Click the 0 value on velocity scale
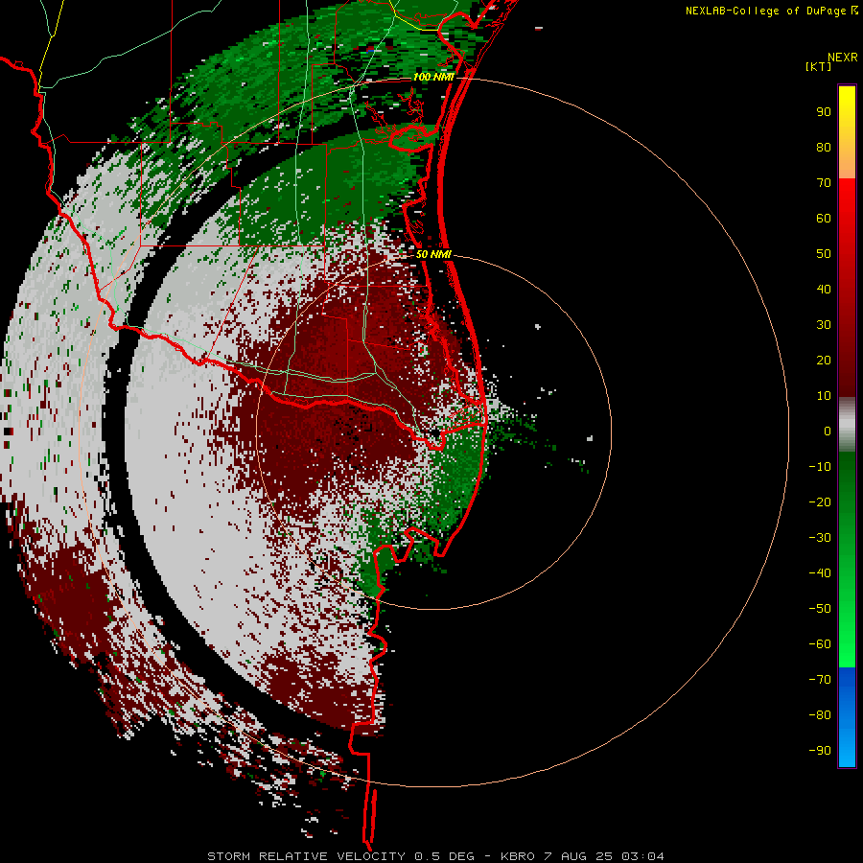The image size is (863, 863). click(828, 431)
